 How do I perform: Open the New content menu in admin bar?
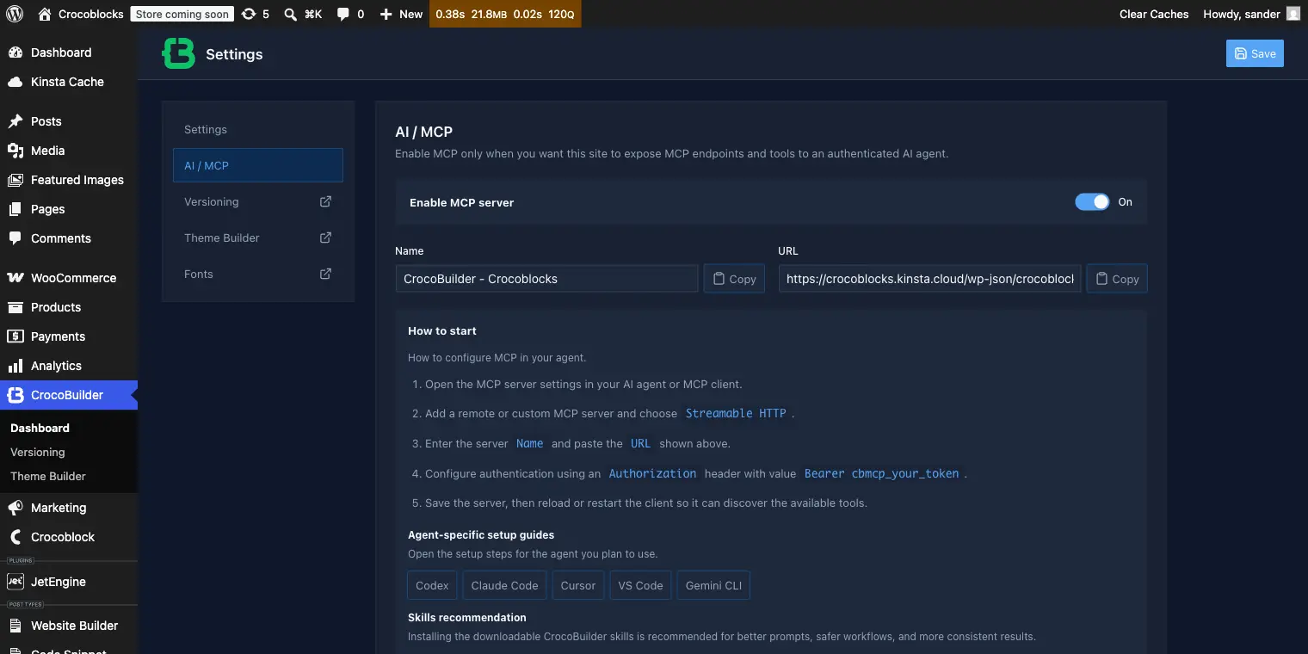(401, 14)
